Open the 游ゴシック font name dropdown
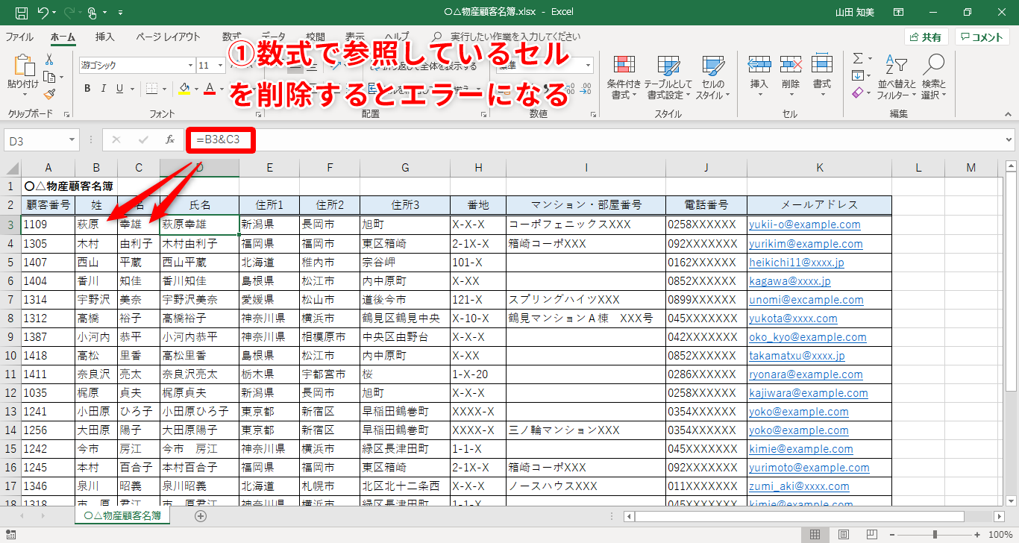The image size is (1019, 543). point(189,65)
